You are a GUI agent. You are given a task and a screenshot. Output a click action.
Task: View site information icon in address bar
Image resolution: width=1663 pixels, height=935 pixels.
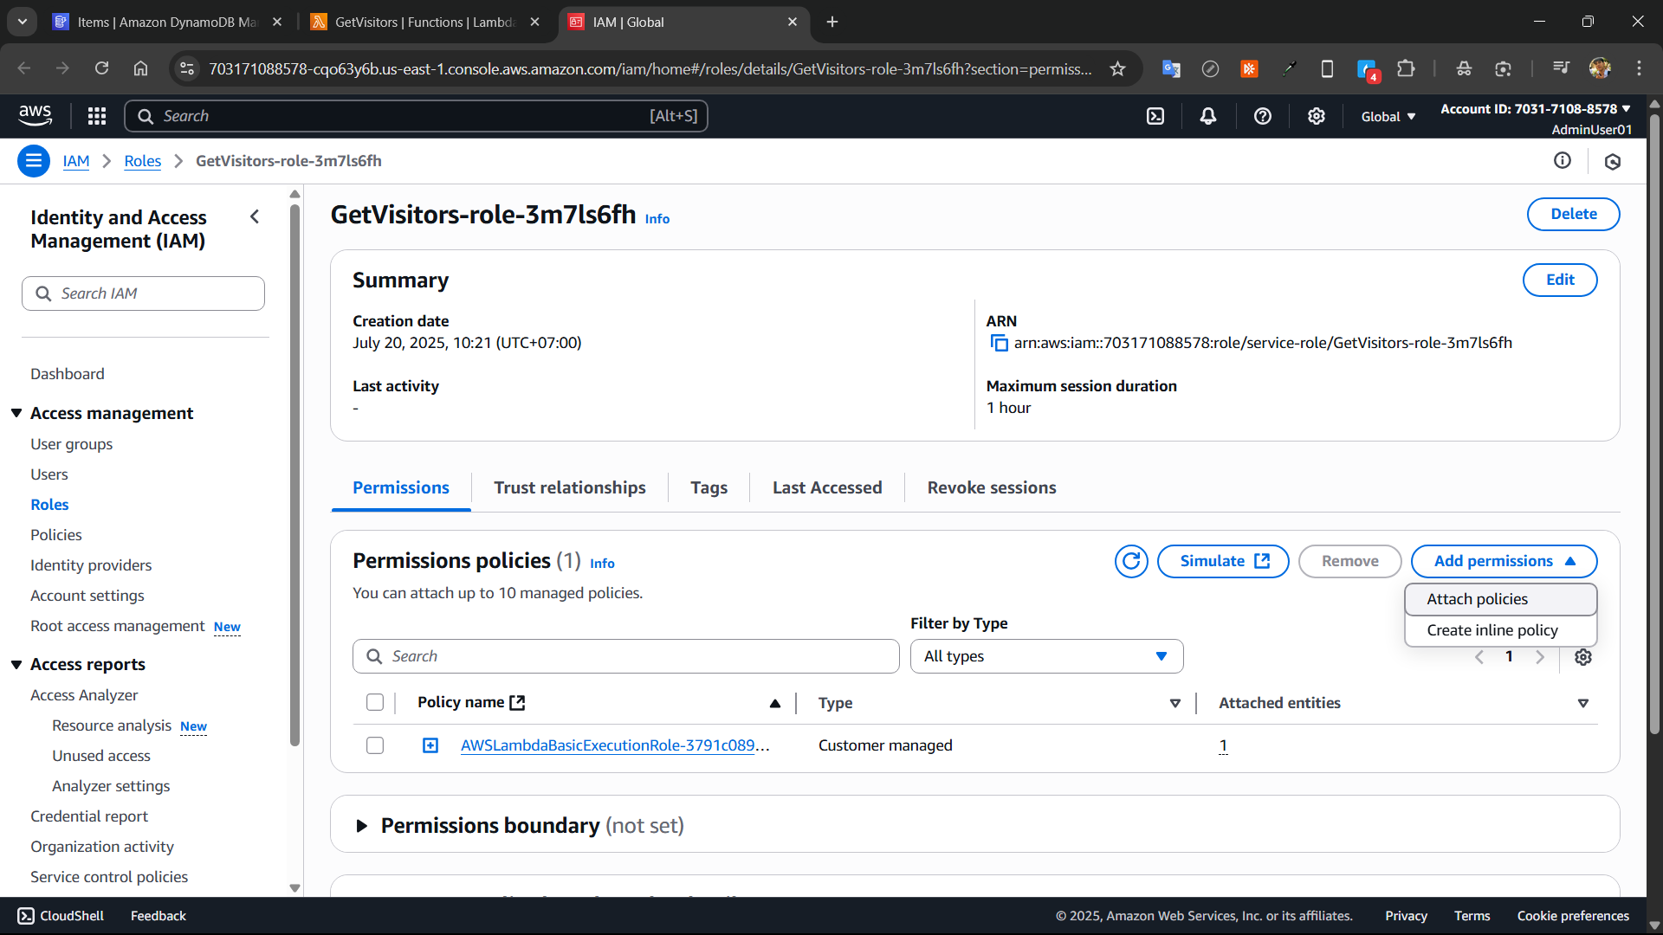187,68
